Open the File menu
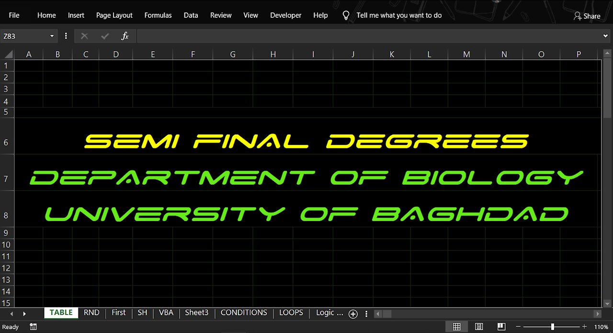 (14, 15)
